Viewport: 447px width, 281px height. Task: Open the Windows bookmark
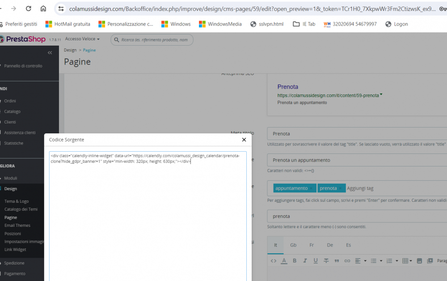176,24
